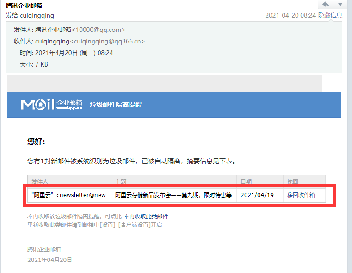This screenshot has width=352, height=273.
Task: Open the dropdown arrow beside reply
Action: (340, 4)
